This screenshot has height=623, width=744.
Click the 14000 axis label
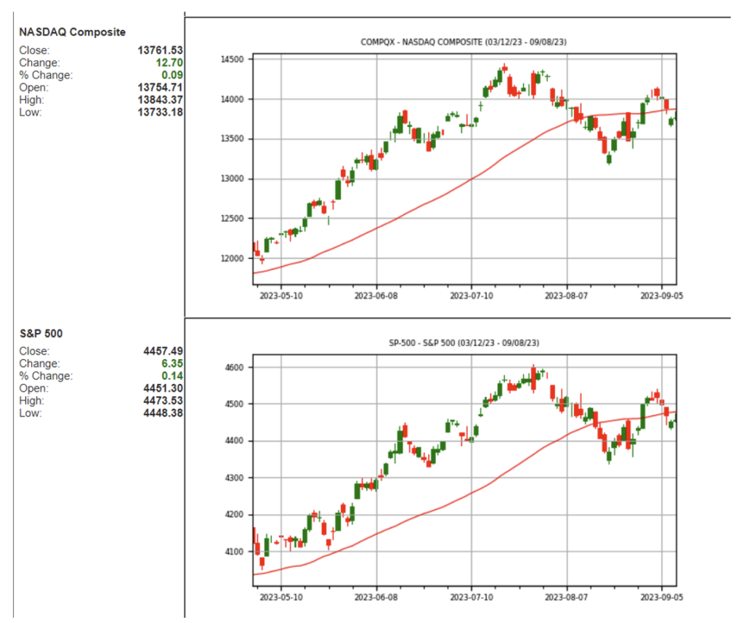[232, 100]
